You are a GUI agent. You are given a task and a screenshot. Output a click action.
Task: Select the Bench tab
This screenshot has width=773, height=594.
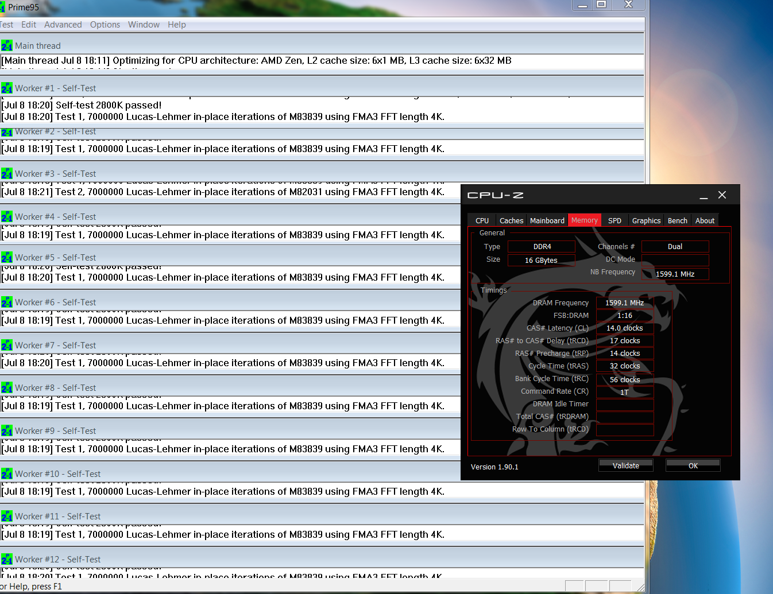coord(677,221)
